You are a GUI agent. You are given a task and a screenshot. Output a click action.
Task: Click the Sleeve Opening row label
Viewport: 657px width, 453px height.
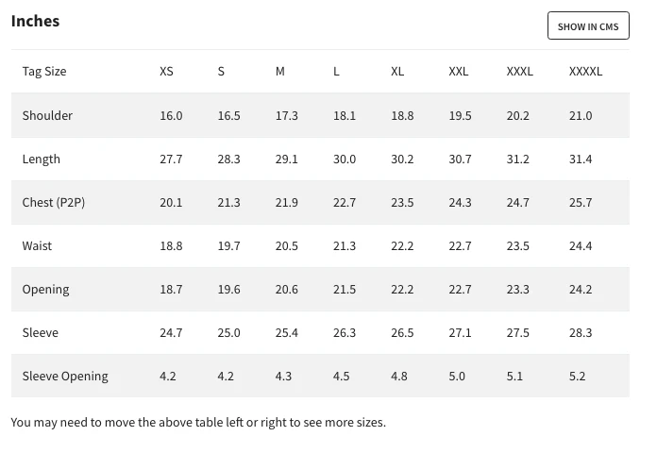coord(65,376)
